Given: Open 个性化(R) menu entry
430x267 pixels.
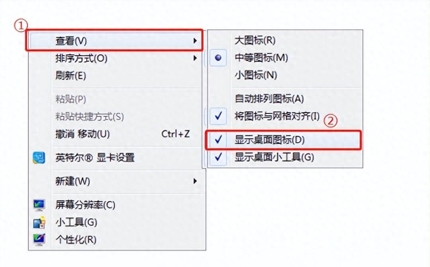Looking at the screenshot, I should [76, 239].
